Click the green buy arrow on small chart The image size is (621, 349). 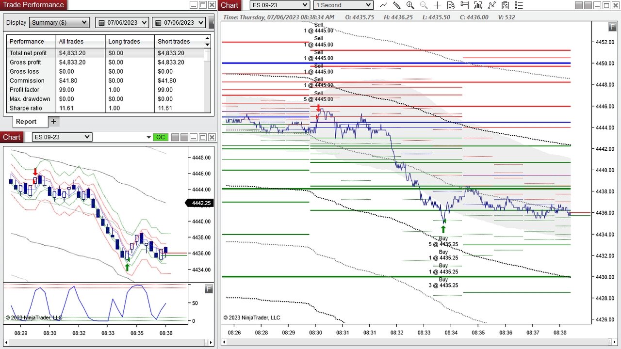[127, 267]
